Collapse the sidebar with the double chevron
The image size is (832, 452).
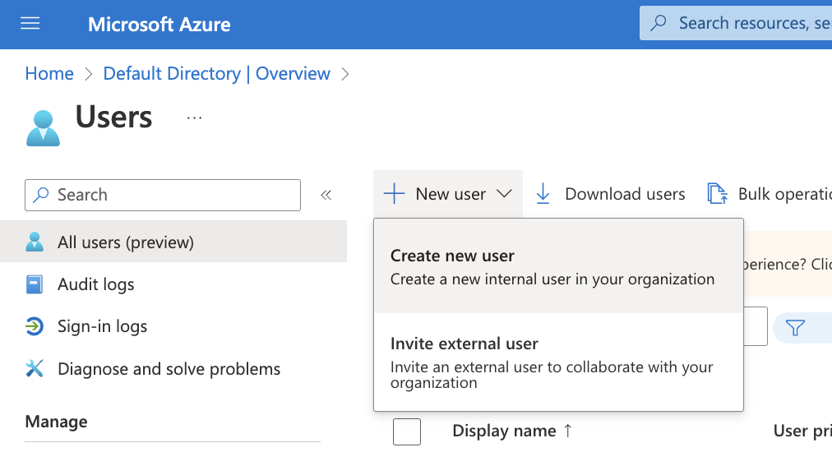click(326, 196)
